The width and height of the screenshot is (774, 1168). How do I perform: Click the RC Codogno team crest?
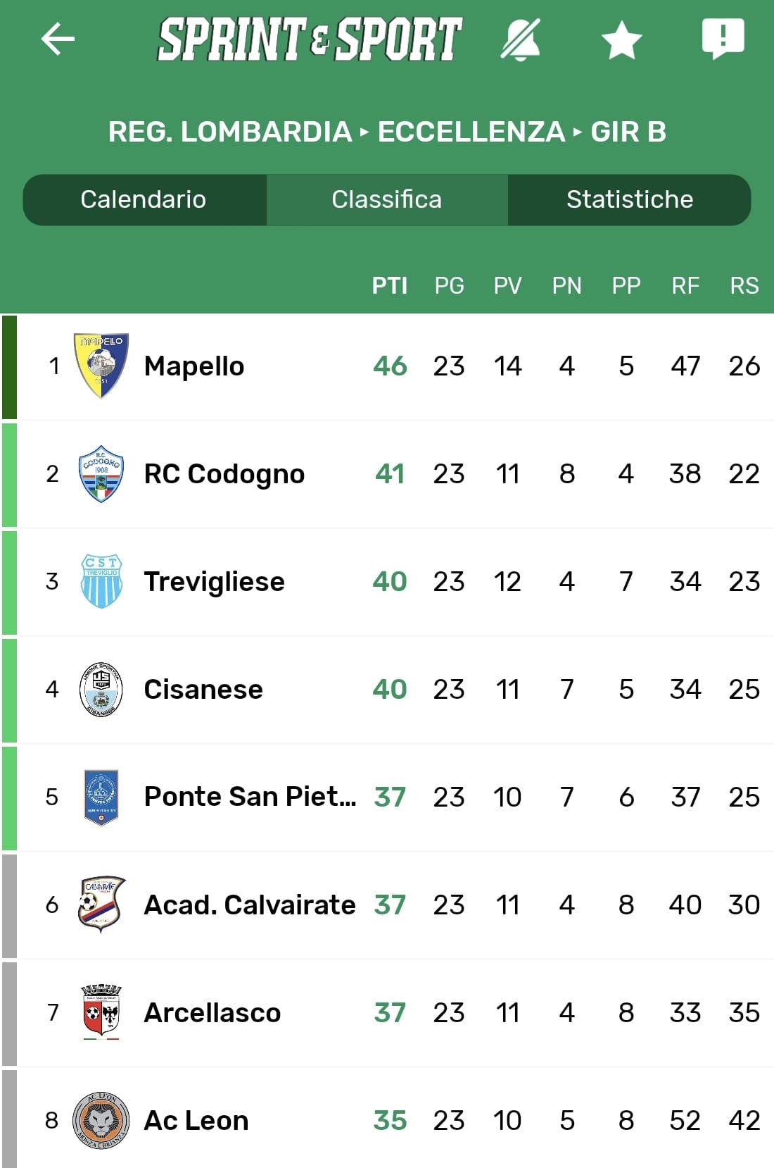point(101,473)
